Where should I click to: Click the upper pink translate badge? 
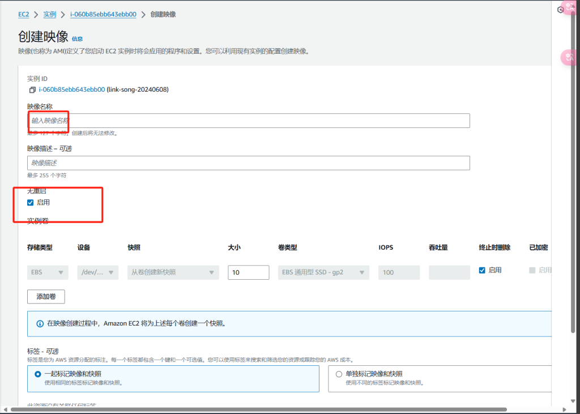click(569, 8)
